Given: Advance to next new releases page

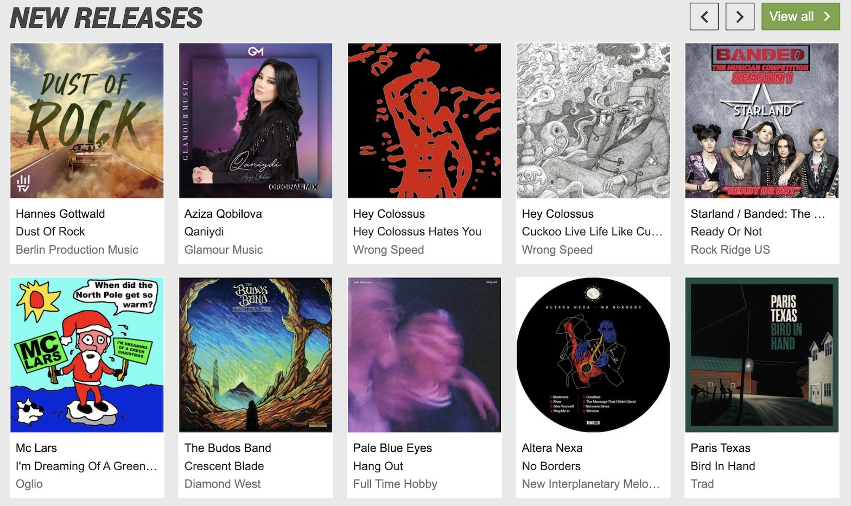Looking at the screenshot, I should [x=740, y=16].
